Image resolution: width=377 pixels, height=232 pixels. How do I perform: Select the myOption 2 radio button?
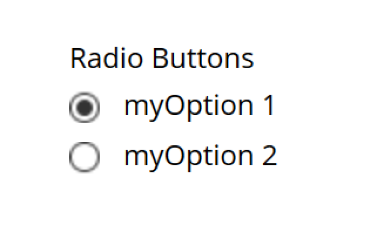[x=84, y=158]
